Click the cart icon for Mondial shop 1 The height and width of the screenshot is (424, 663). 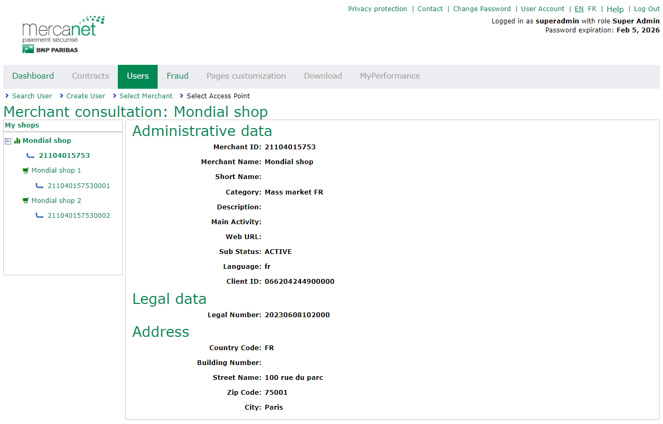tap(25, 171)
